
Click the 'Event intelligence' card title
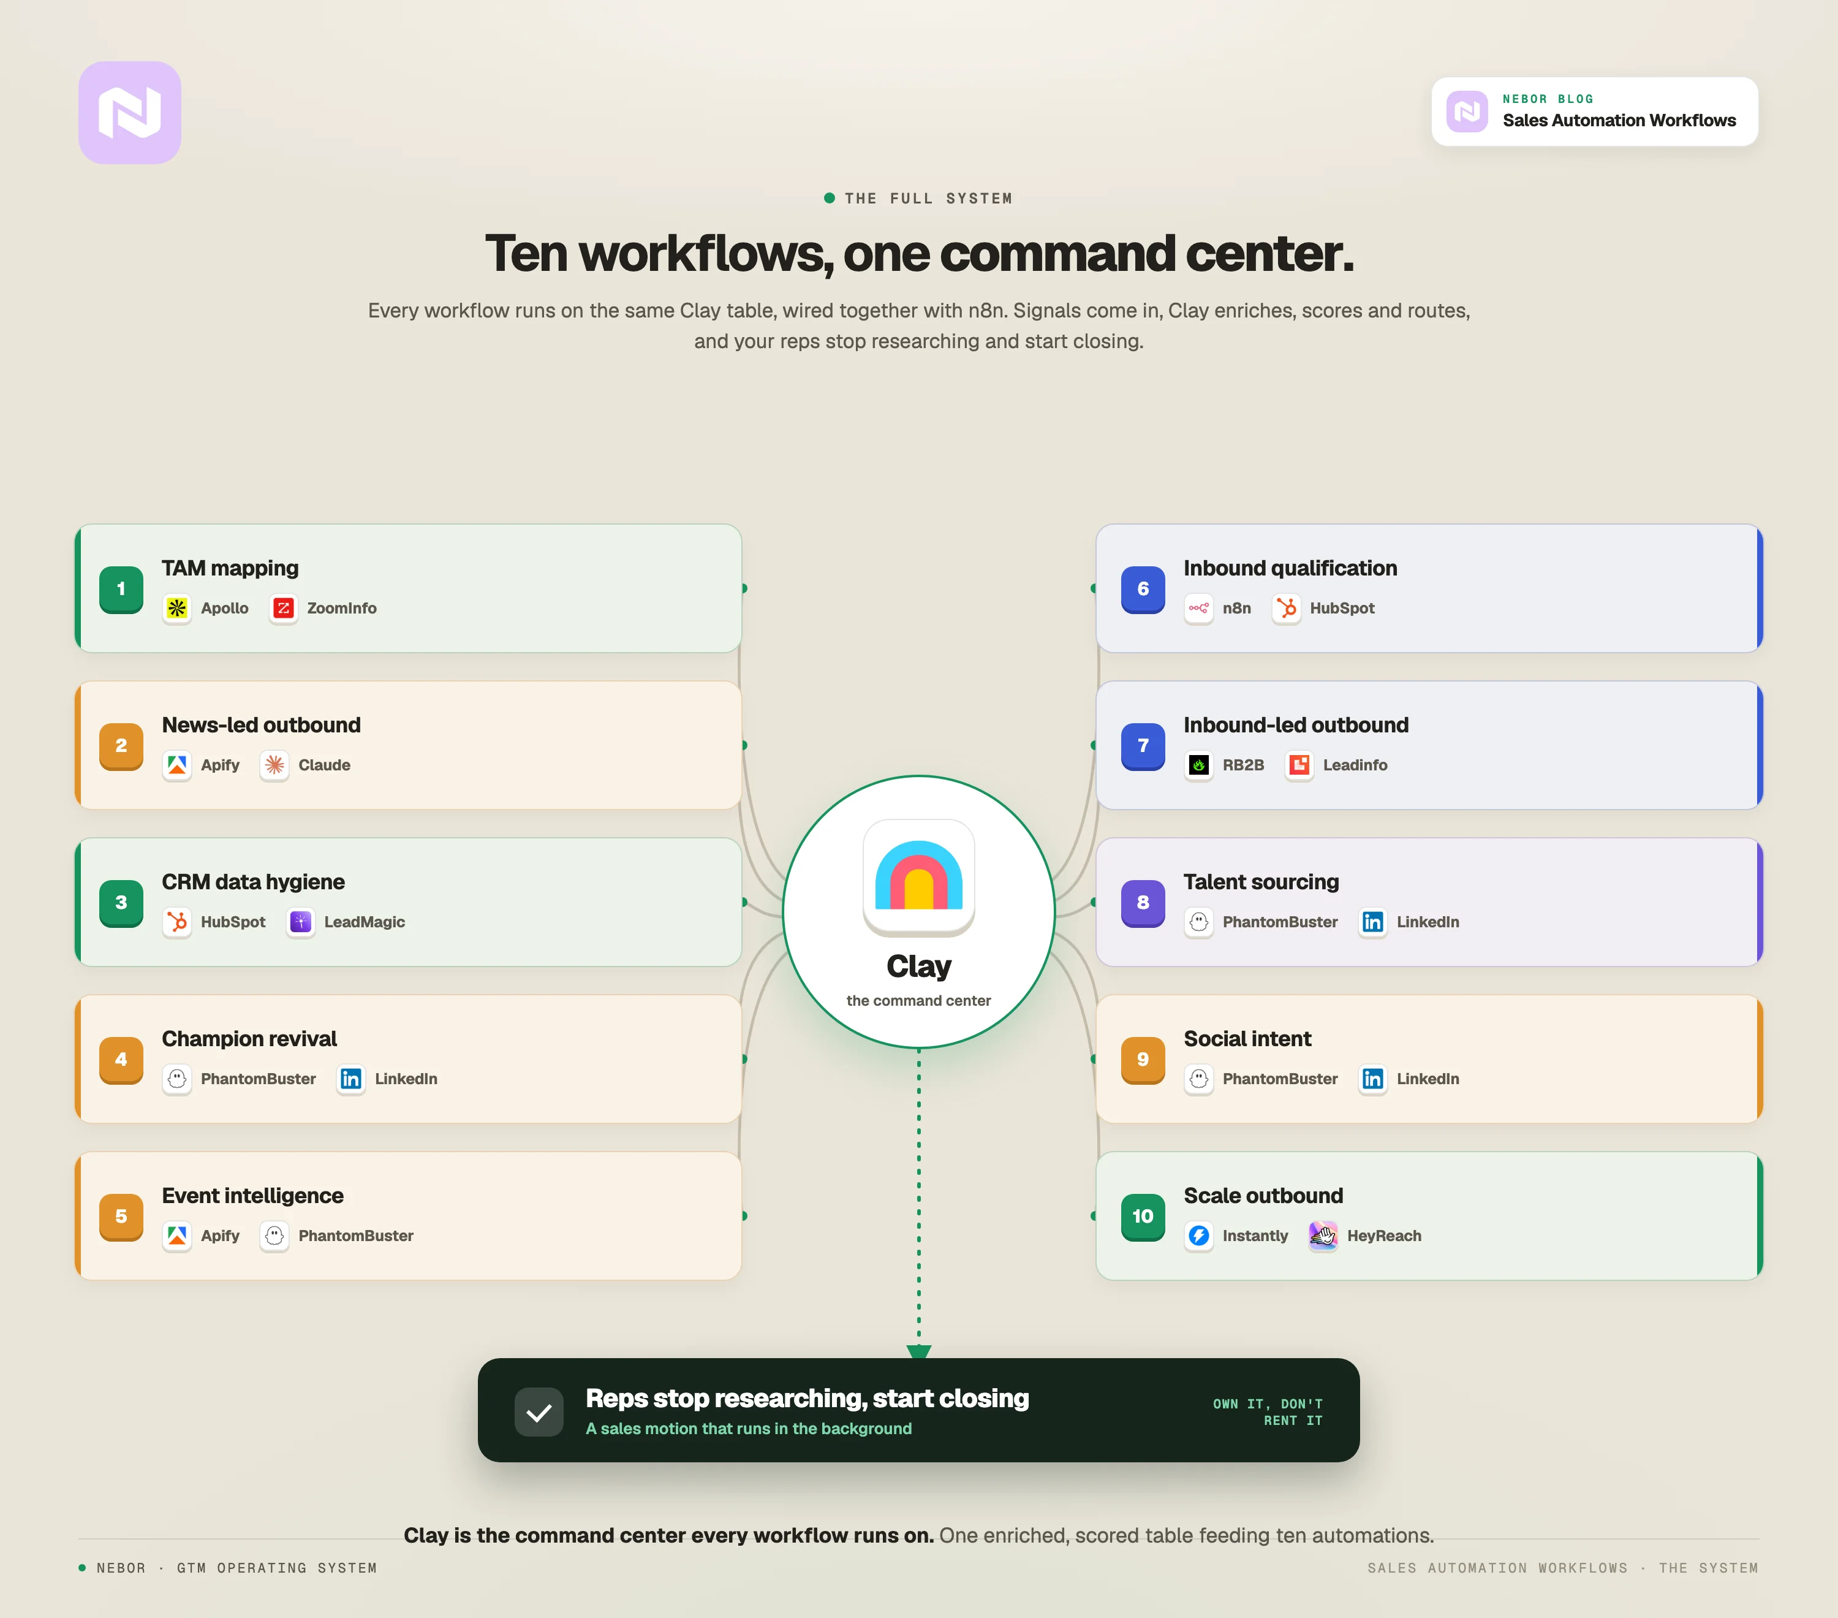pos(252,1197)
